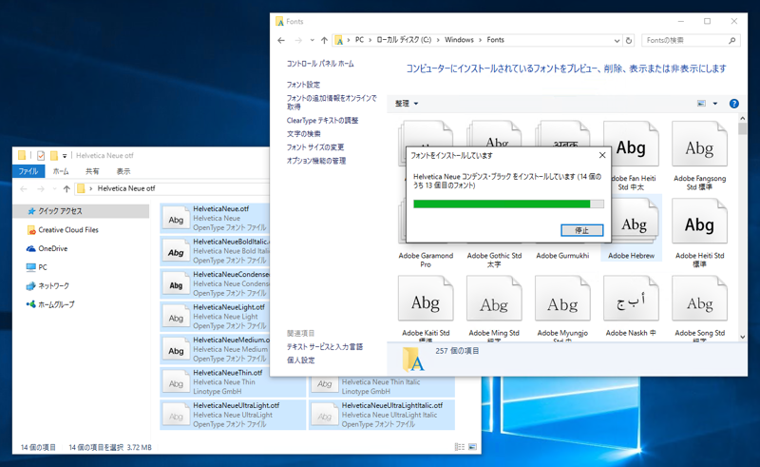Open ホーム tab in Helvetica Neue window
This screenshot has width=760, height=467.
tap(61, 171)
